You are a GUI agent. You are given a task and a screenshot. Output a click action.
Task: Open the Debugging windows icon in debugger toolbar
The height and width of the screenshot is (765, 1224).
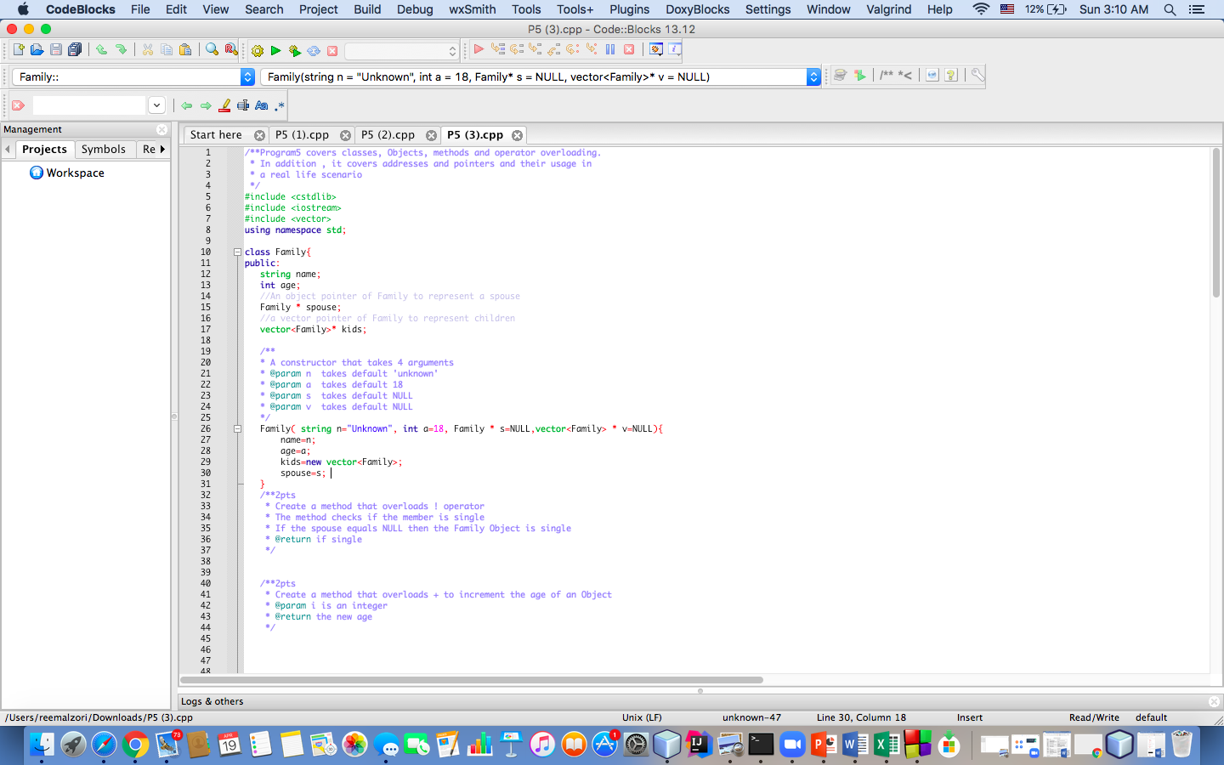point(655,49)
